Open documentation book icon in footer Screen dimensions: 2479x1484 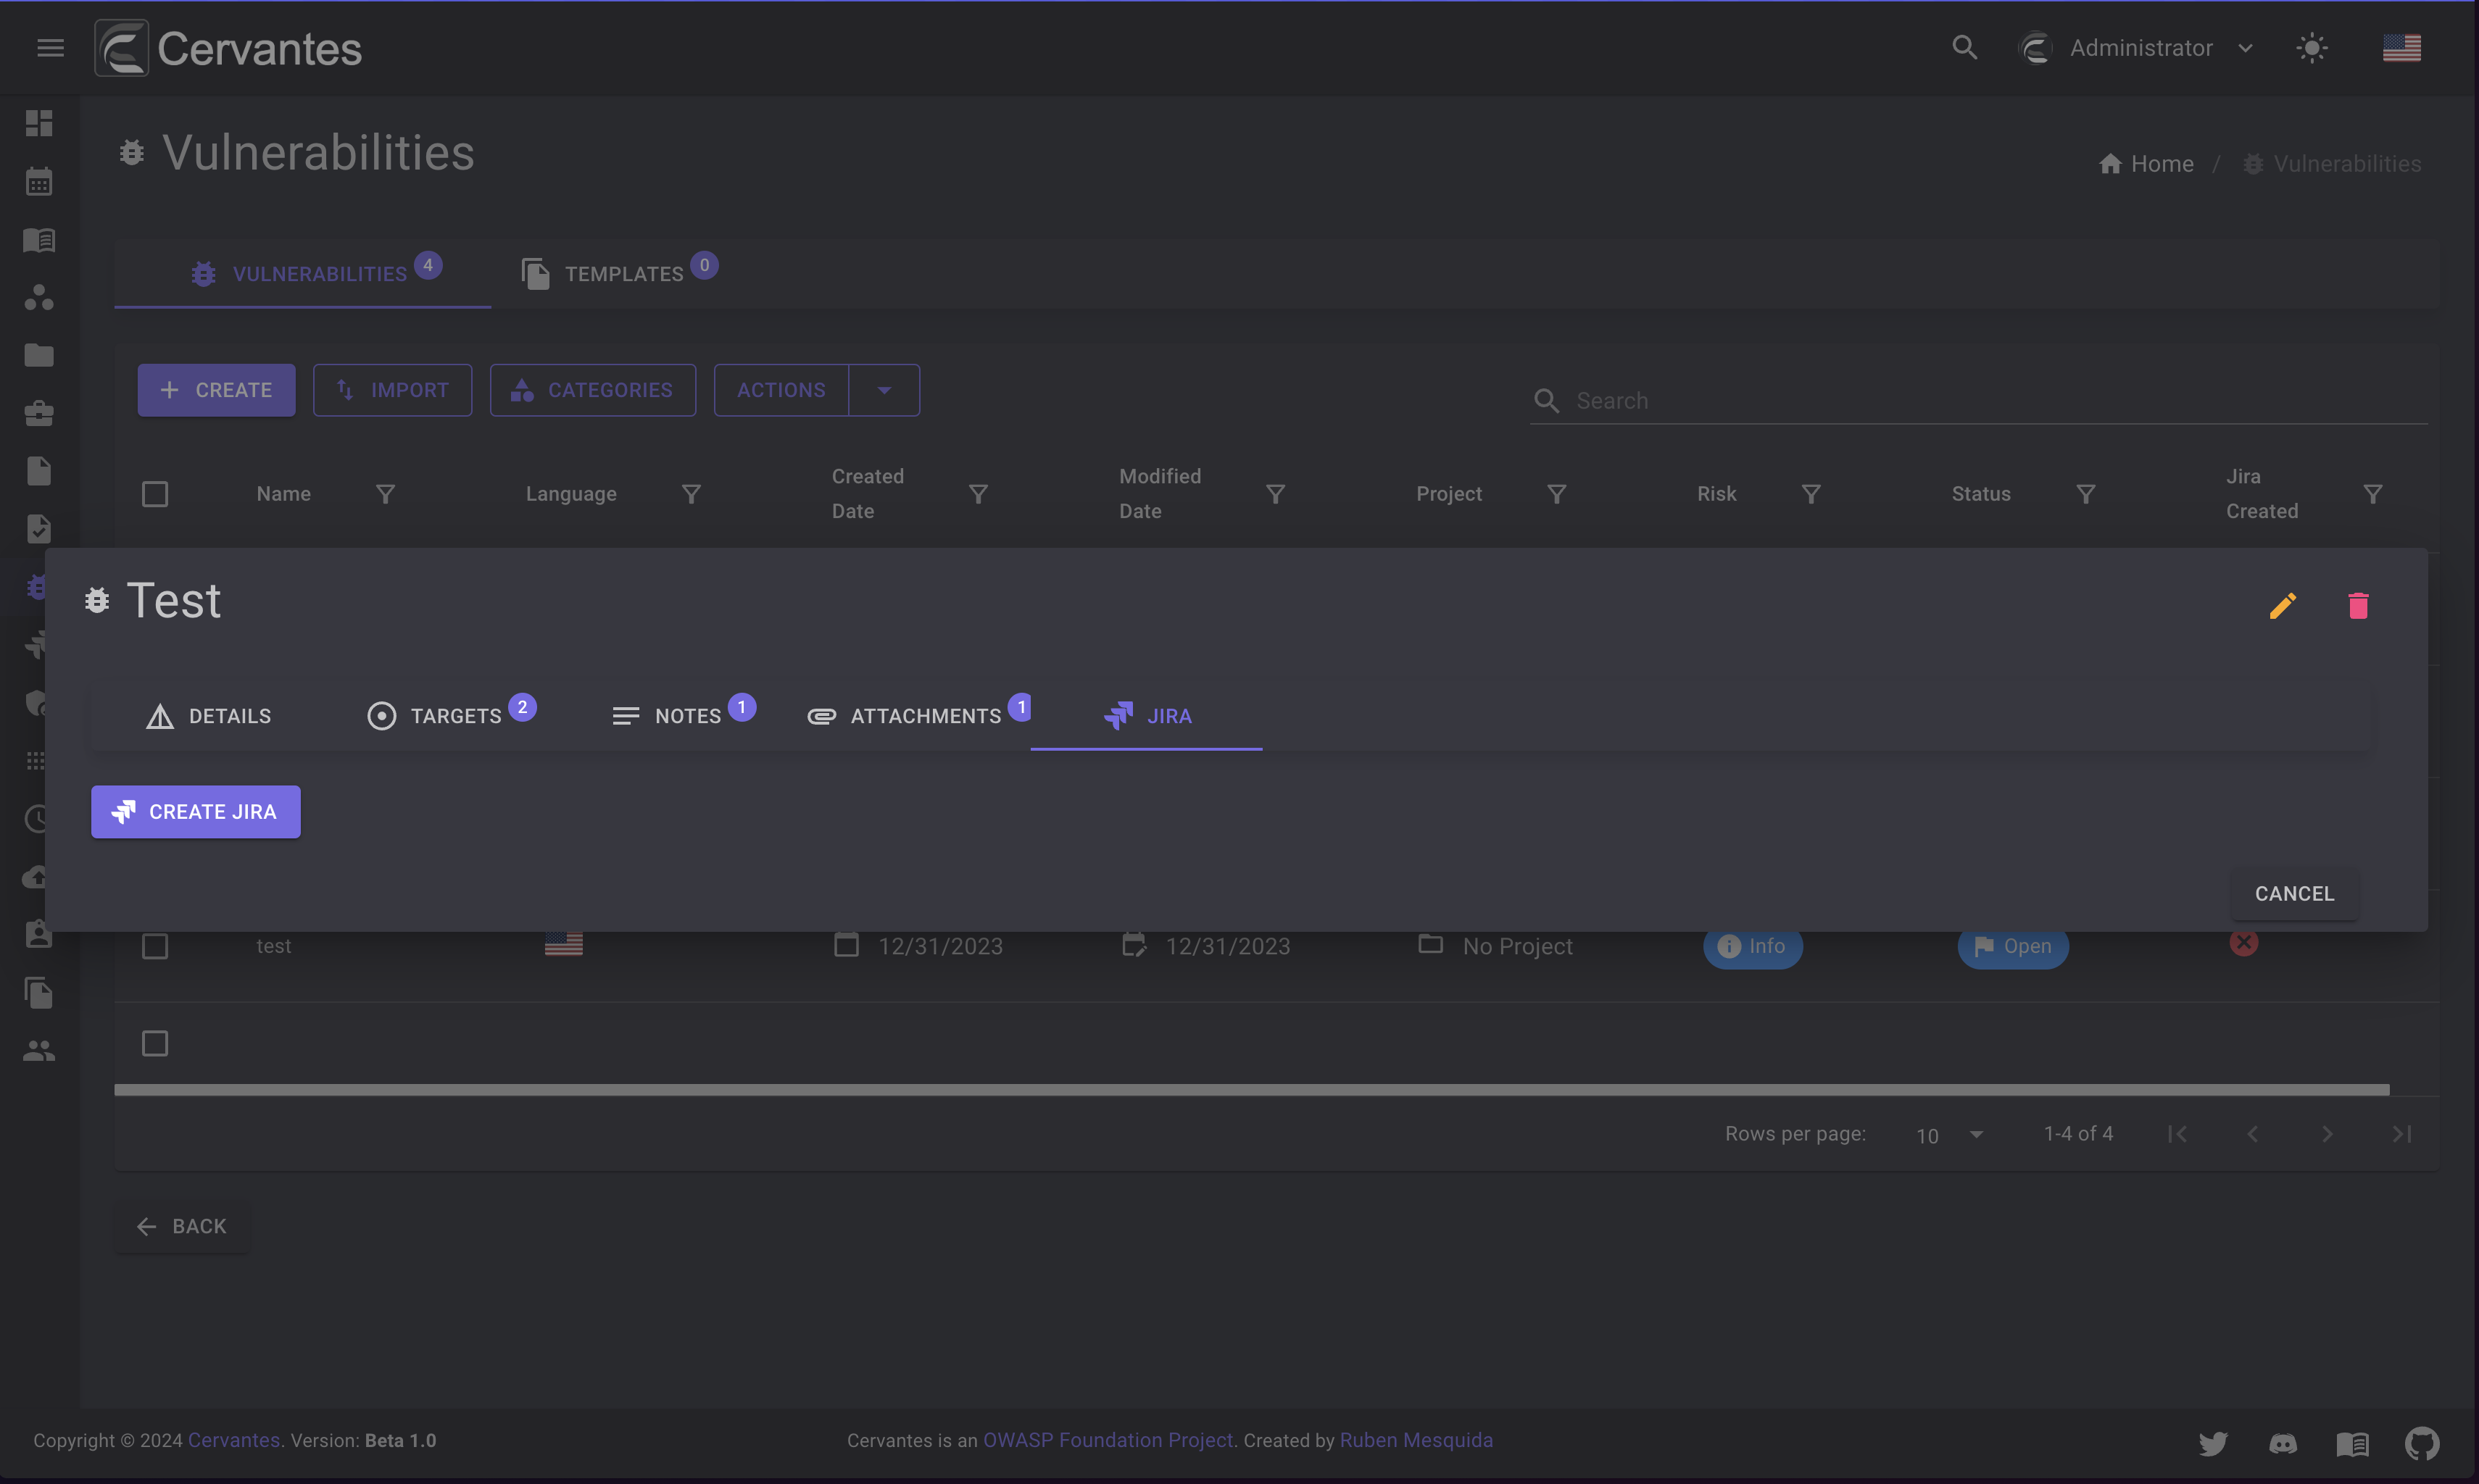[x=2352, y=1443]
